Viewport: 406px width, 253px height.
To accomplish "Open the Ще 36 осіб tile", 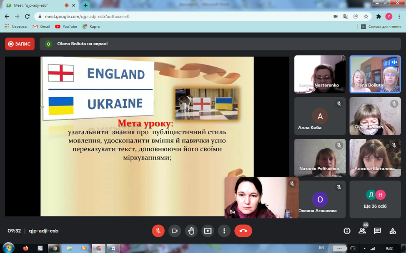I will pyautogui.click(x=375, y=199).
